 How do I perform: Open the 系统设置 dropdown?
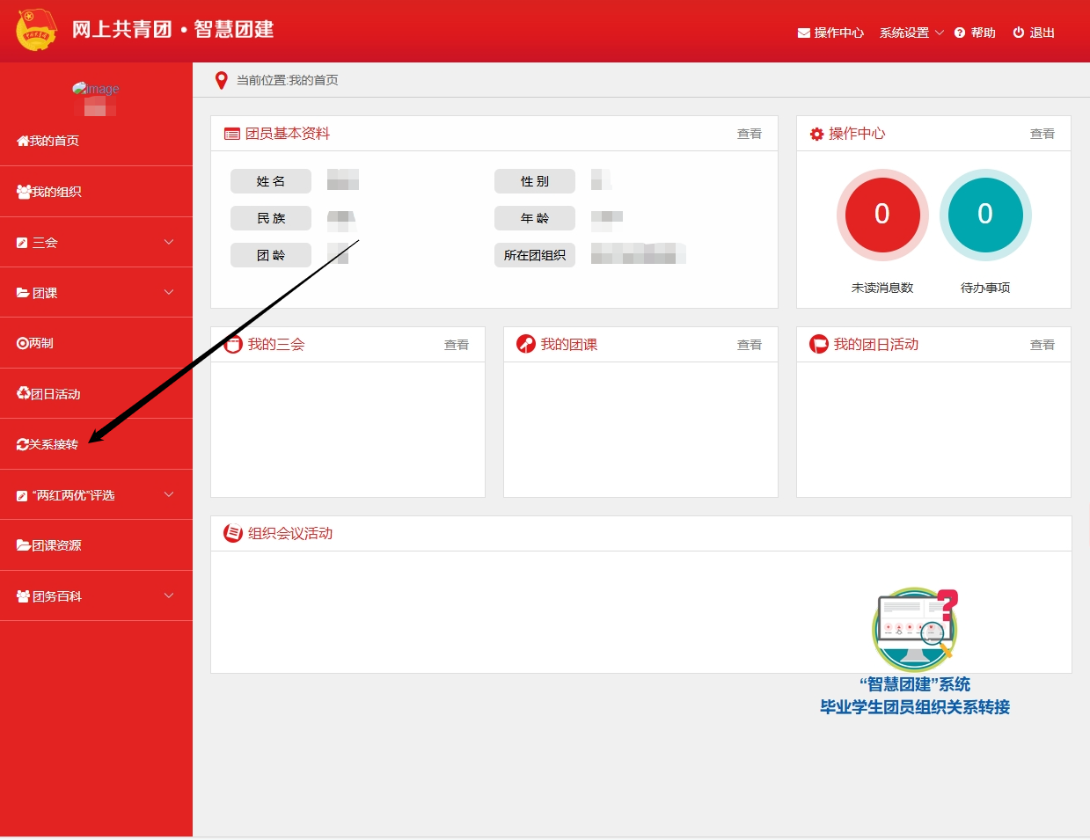click(911, 33)
